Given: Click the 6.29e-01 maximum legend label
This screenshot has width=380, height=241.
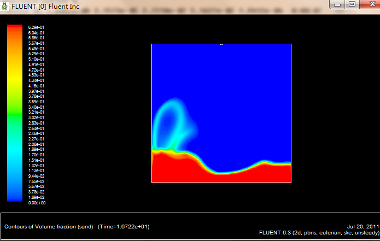Looking at the screenshot, I should tap(35, 27).
